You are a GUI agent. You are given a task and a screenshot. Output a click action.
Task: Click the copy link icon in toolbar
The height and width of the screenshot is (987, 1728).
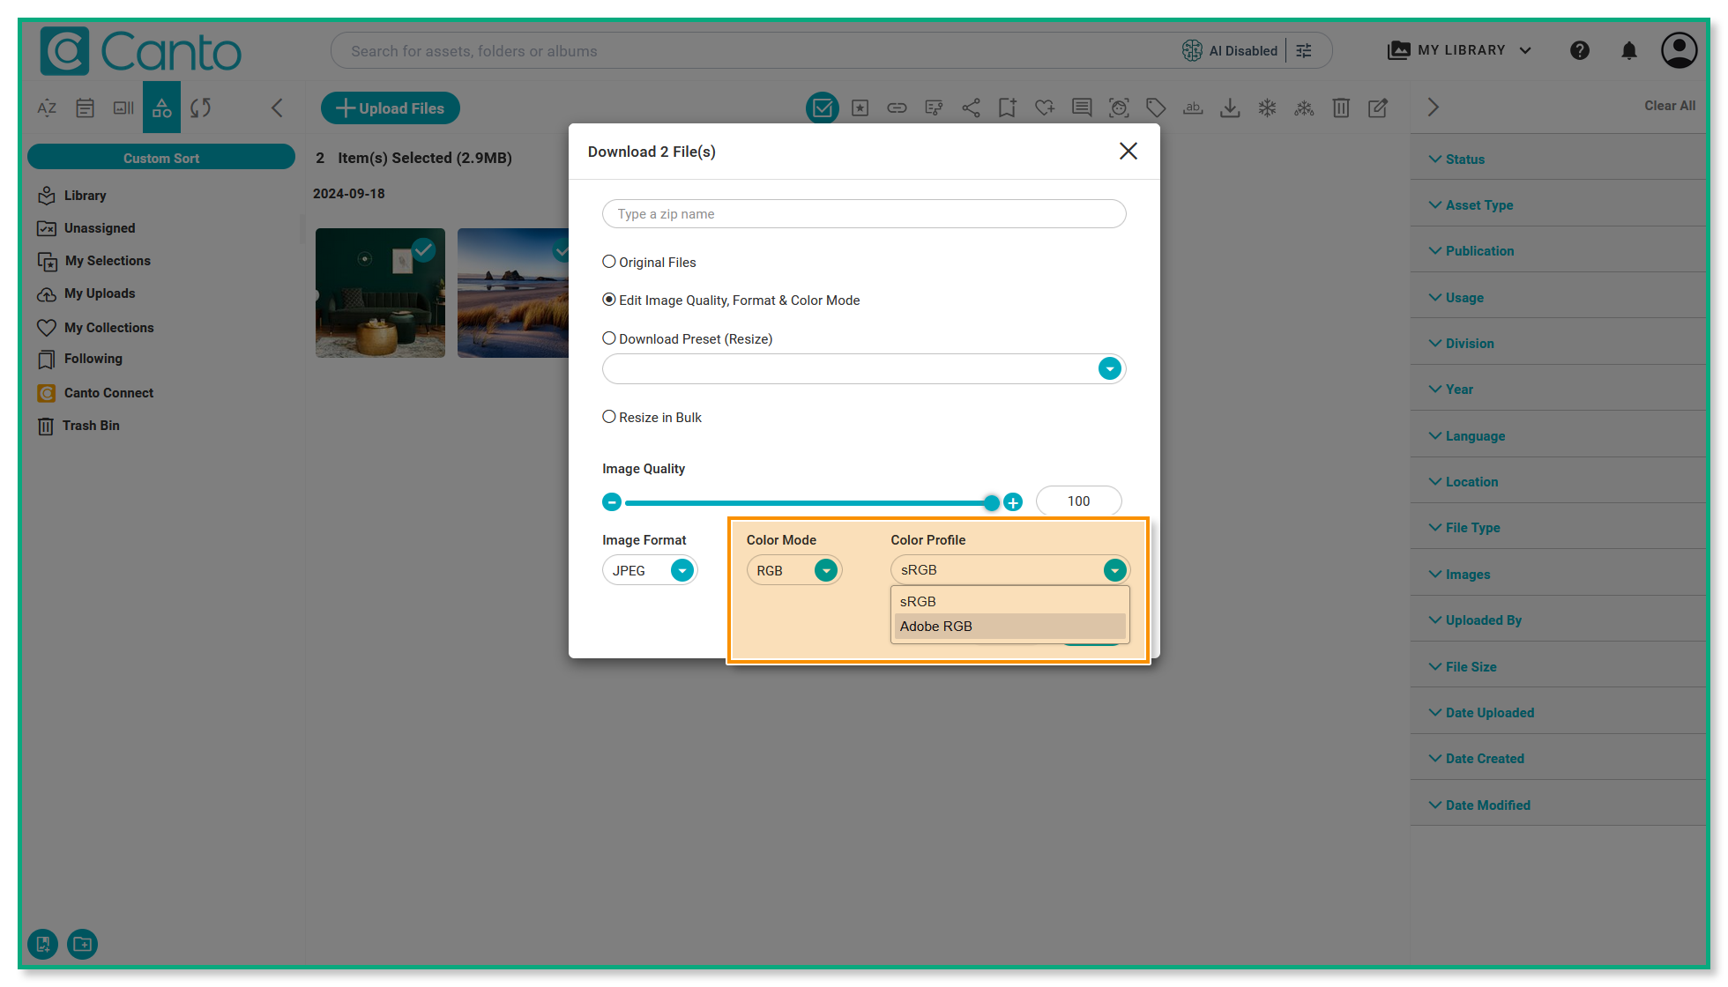(897, 108)
